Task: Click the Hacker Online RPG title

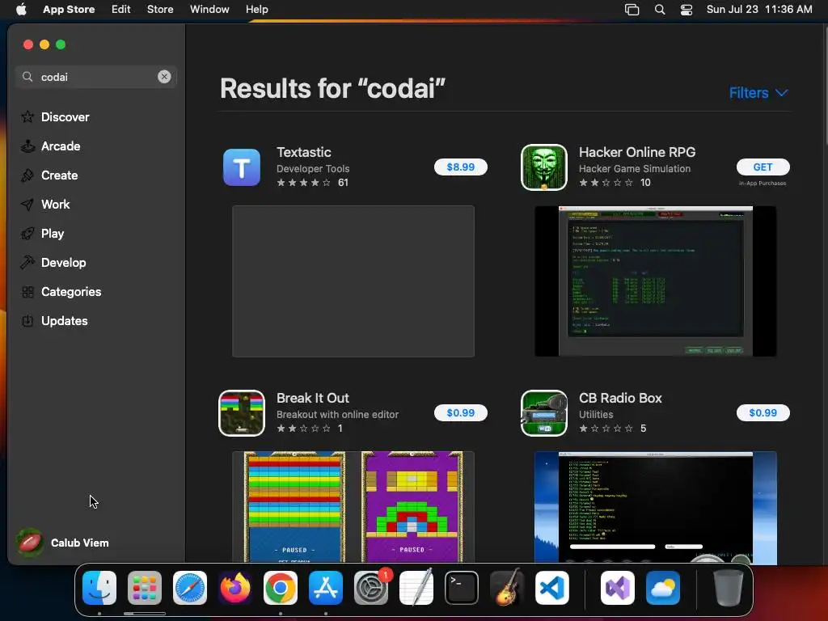Action: click(637, 152)
